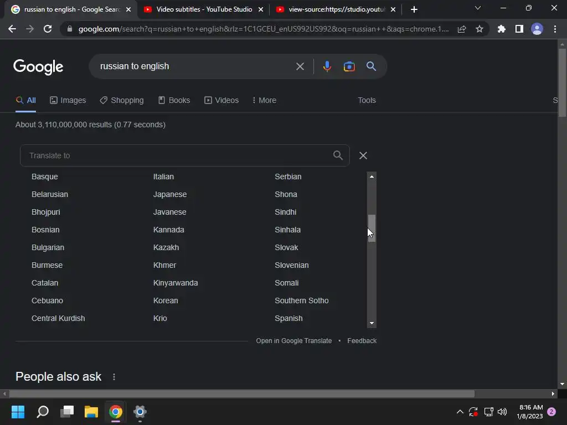Click the blue search magnifier button
The width and height of the screenshot is (567, 425).
pyautogui.click(x=372, y=66)
